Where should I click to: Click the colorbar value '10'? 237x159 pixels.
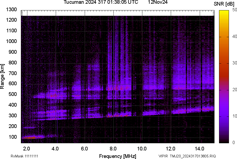(x=235, y=116)
